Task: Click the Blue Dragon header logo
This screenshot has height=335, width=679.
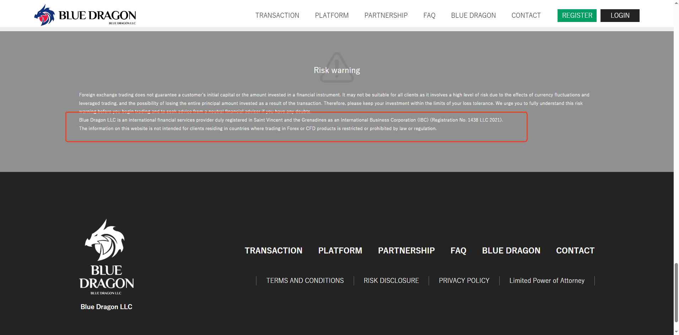Action: (x=85, y=15)
